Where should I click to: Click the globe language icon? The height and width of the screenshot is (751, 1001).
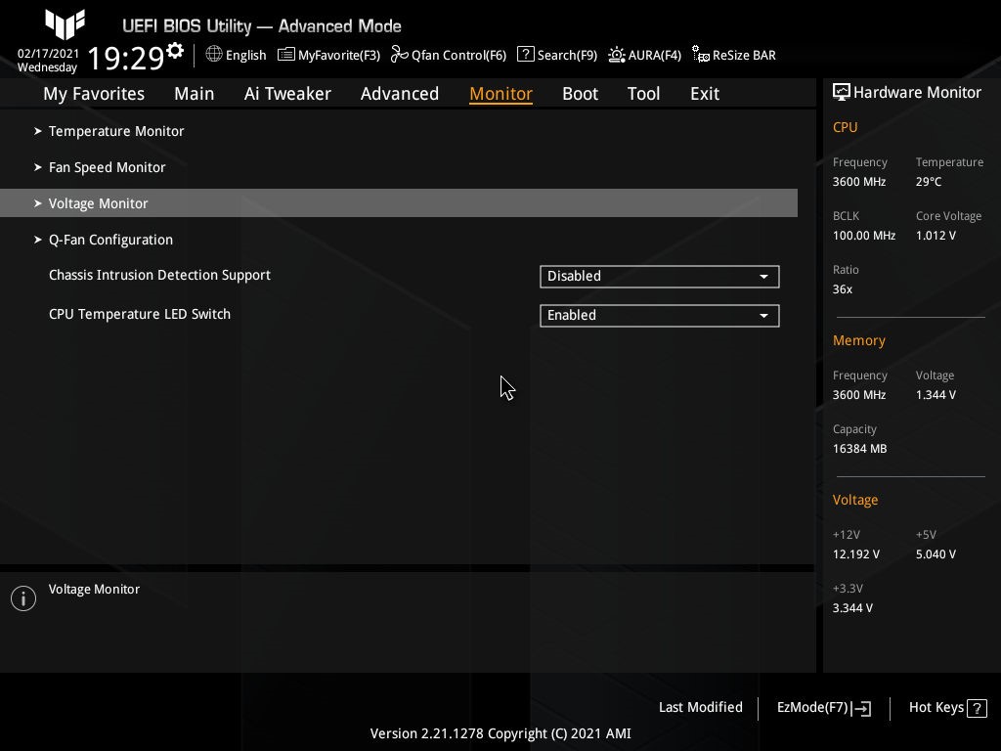[x=214, y=55]
